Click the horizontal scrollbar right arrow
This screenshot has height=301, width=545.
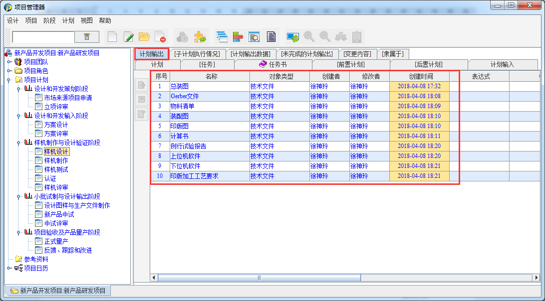click(x=537, y=278)
